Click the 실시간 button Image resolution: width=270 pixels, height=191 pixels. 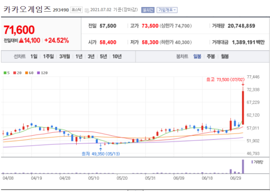(148, 10)
